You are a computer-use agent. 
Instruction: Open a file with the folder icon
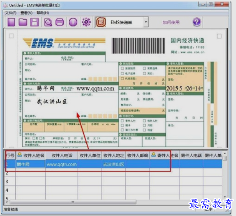(x=23, y=22)
